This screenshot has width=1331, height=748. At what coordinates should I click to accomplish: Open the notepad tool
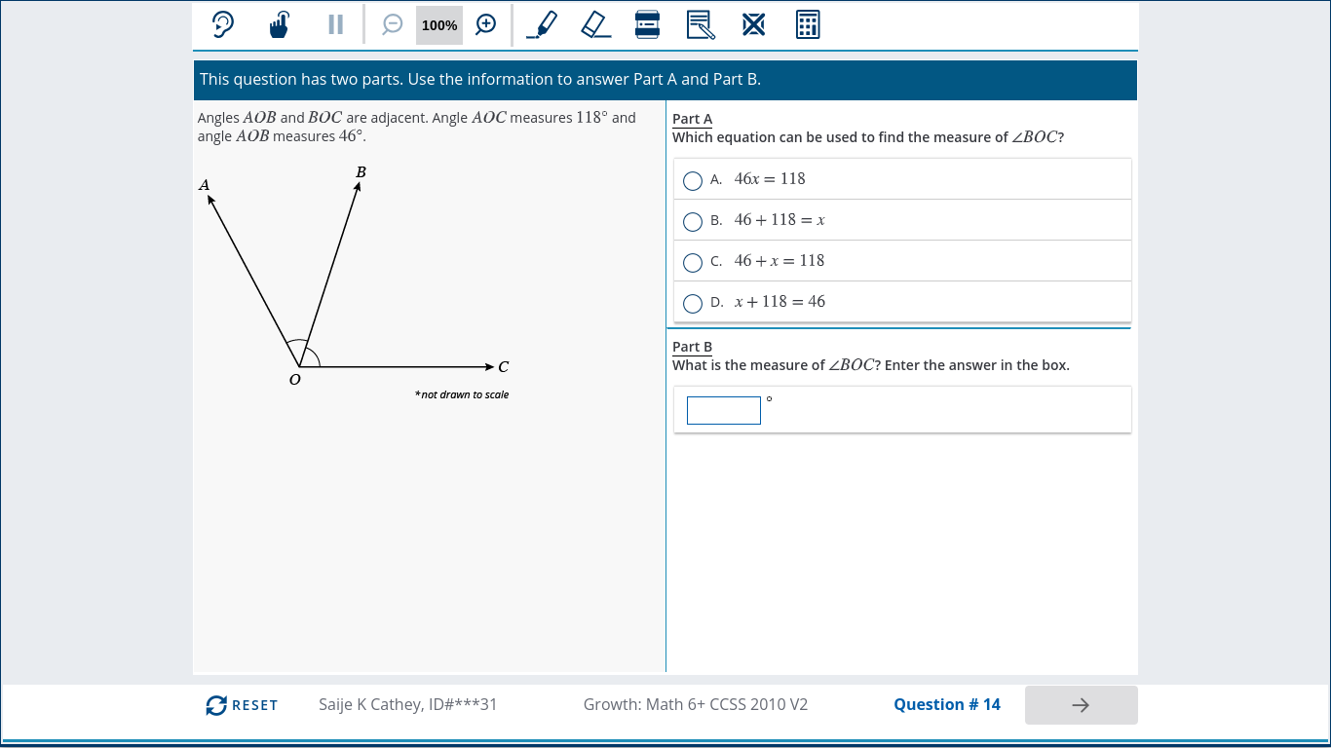(x=701, y=24)
